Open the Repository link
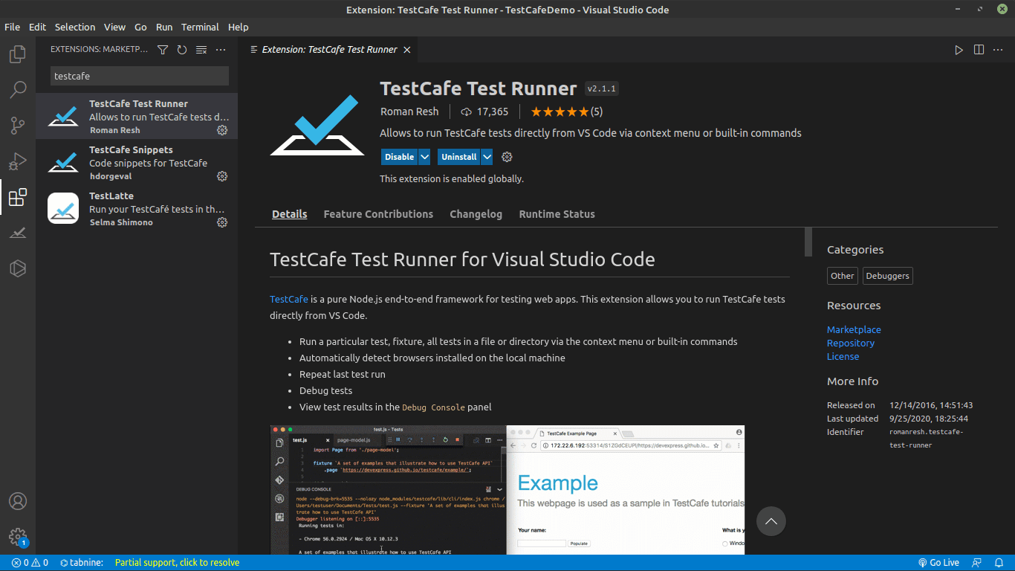 850,343
